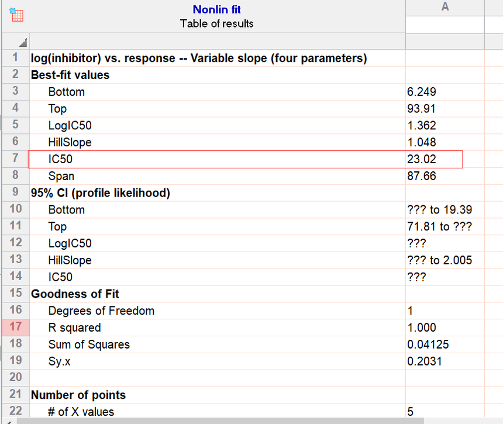
Task: Select the highlighted IC50 value cell 23.02
Action: (433, 159)
